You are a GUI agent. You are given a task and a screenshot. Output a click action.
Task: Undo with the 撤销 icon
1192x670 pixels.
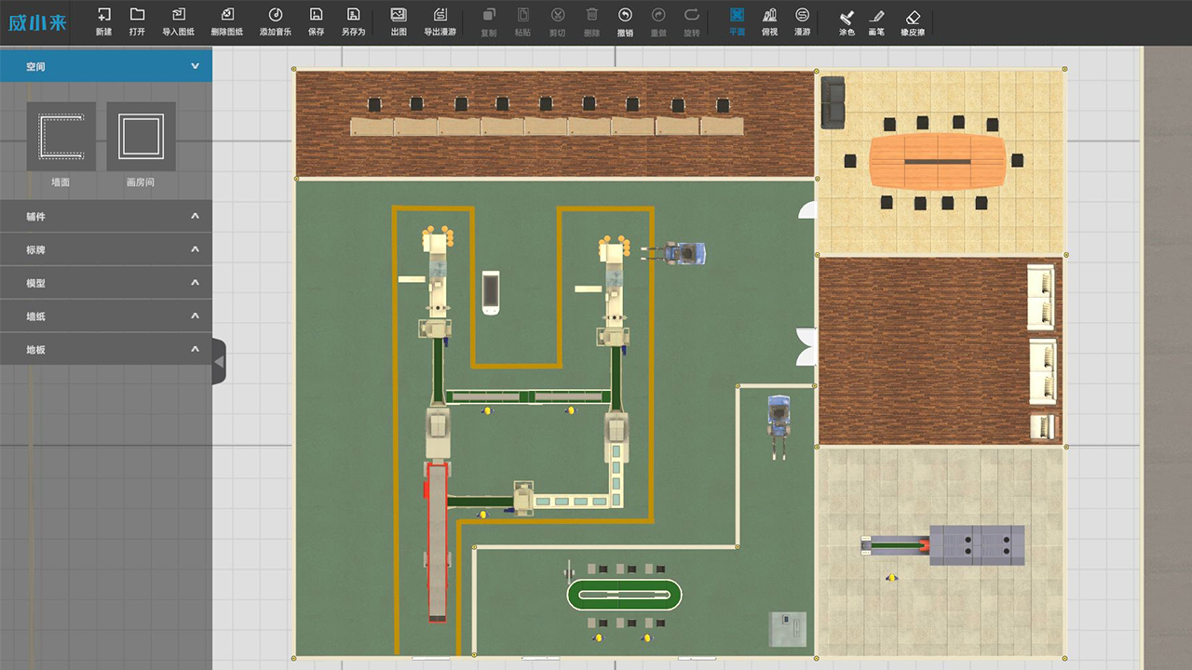point(625,20)
